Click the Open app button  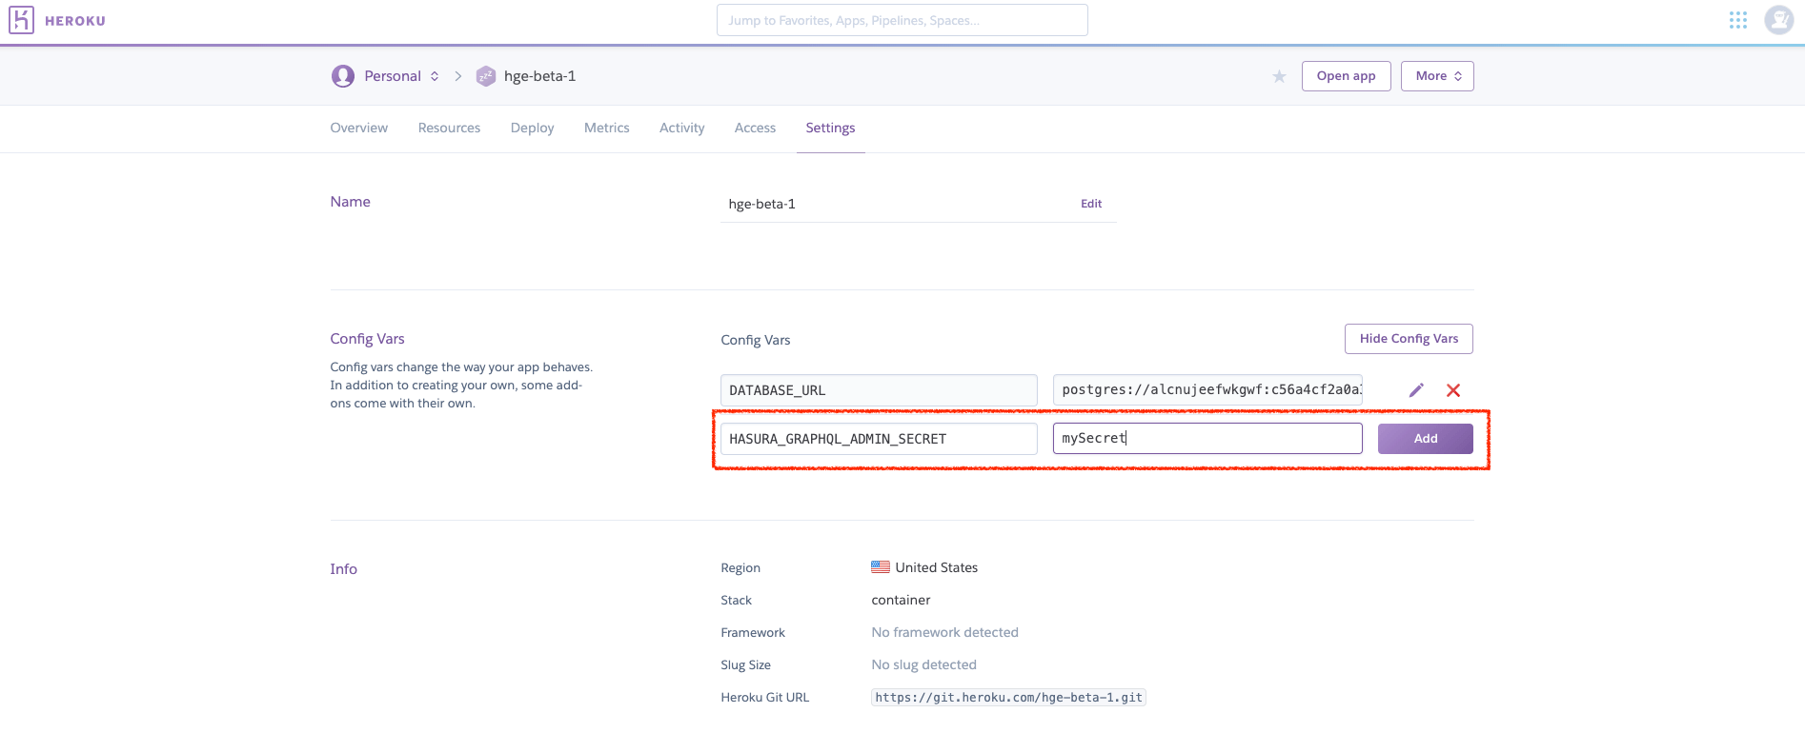1346,76
